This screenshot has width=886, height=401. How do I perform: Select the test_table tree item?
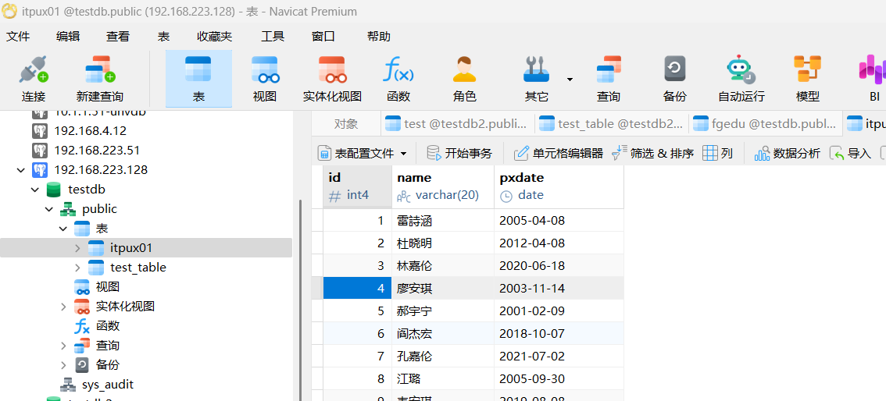pos(138,268)
